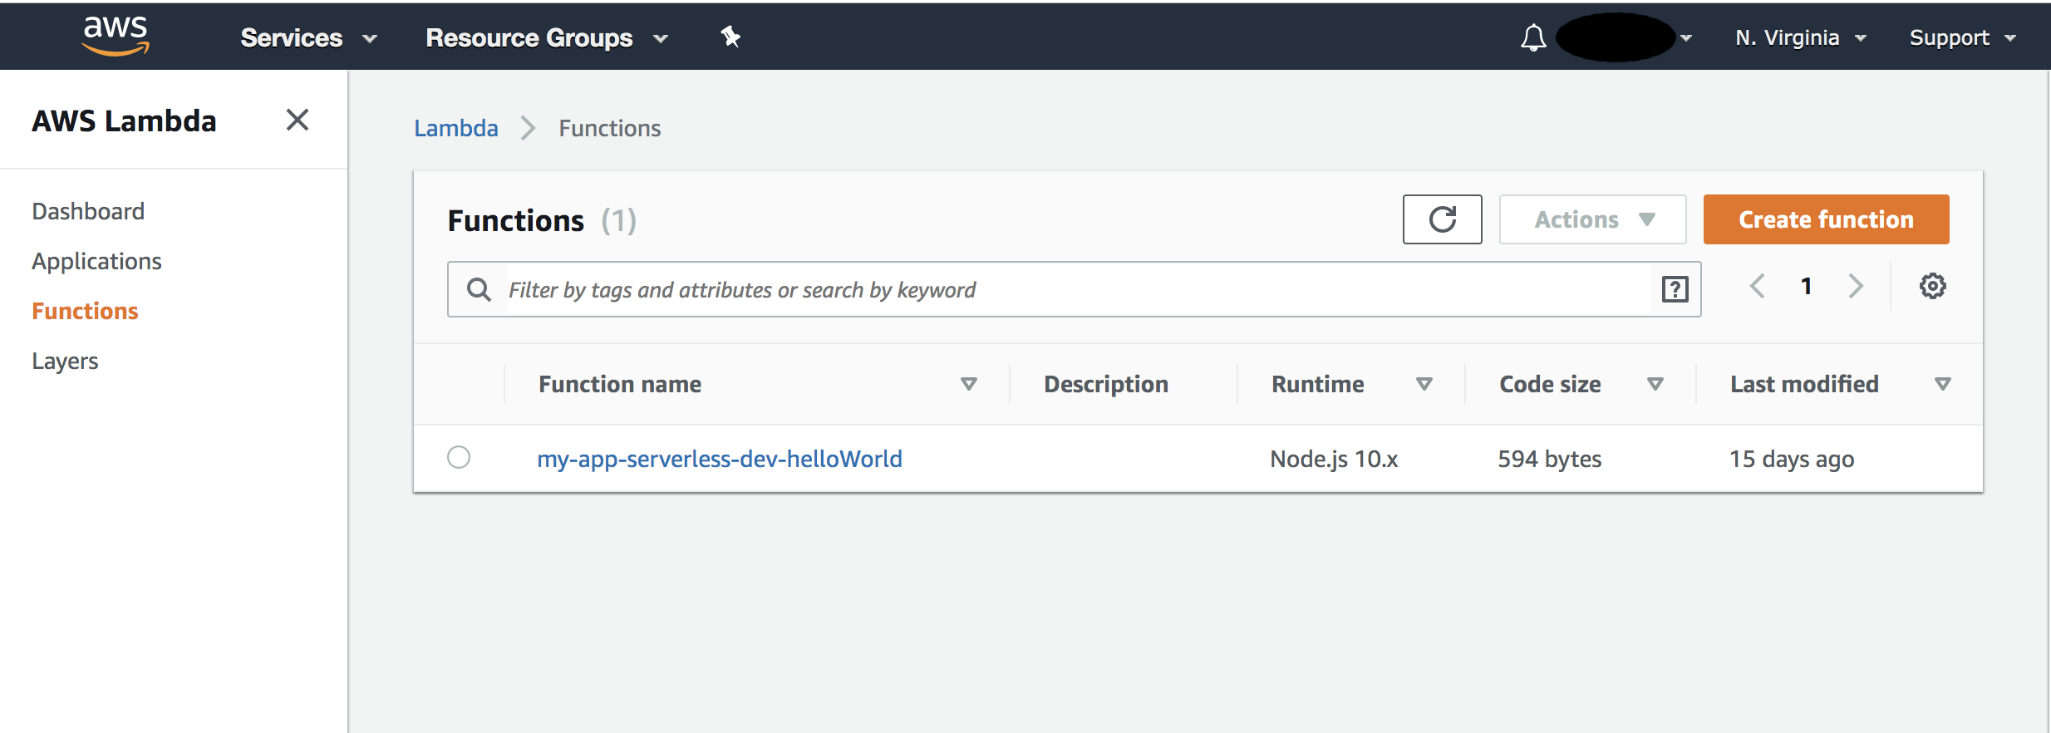Open Layers in the sidebar
The height and width of the screenshot is (733, 2051).
pyautogui.click(x=65, y=361)
